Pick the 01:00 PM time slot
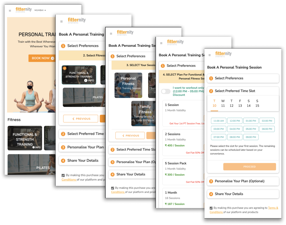This screenshot has width=286, height=225. click(x=251, y=121)
